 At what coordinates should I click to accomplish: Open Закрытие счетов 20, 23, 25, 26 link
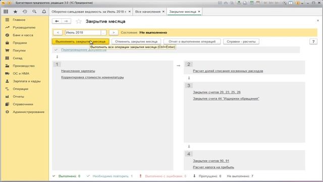point(217,92)
